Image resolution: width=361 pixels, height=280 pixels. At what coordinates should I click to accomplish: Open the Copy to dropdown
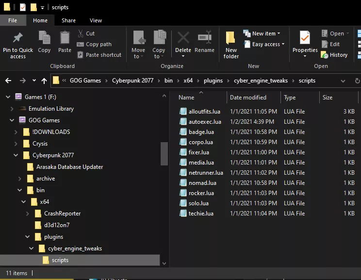click(159, 45)
